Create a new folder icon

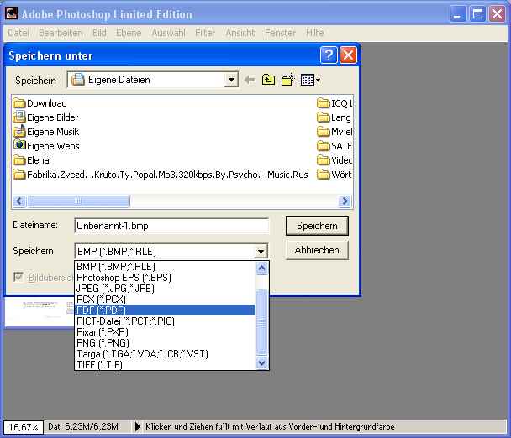[288, 80]
